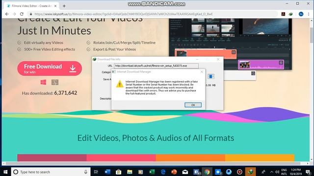The height and width of the screenshot is (176, 314).
Task: Select the Windows platform icon under Free Download
Action: click(43, 82)
